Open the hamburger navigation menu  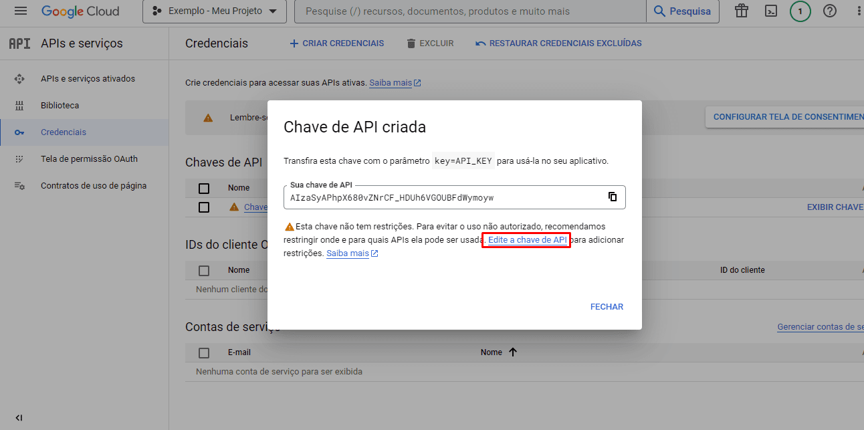(21, 11)
